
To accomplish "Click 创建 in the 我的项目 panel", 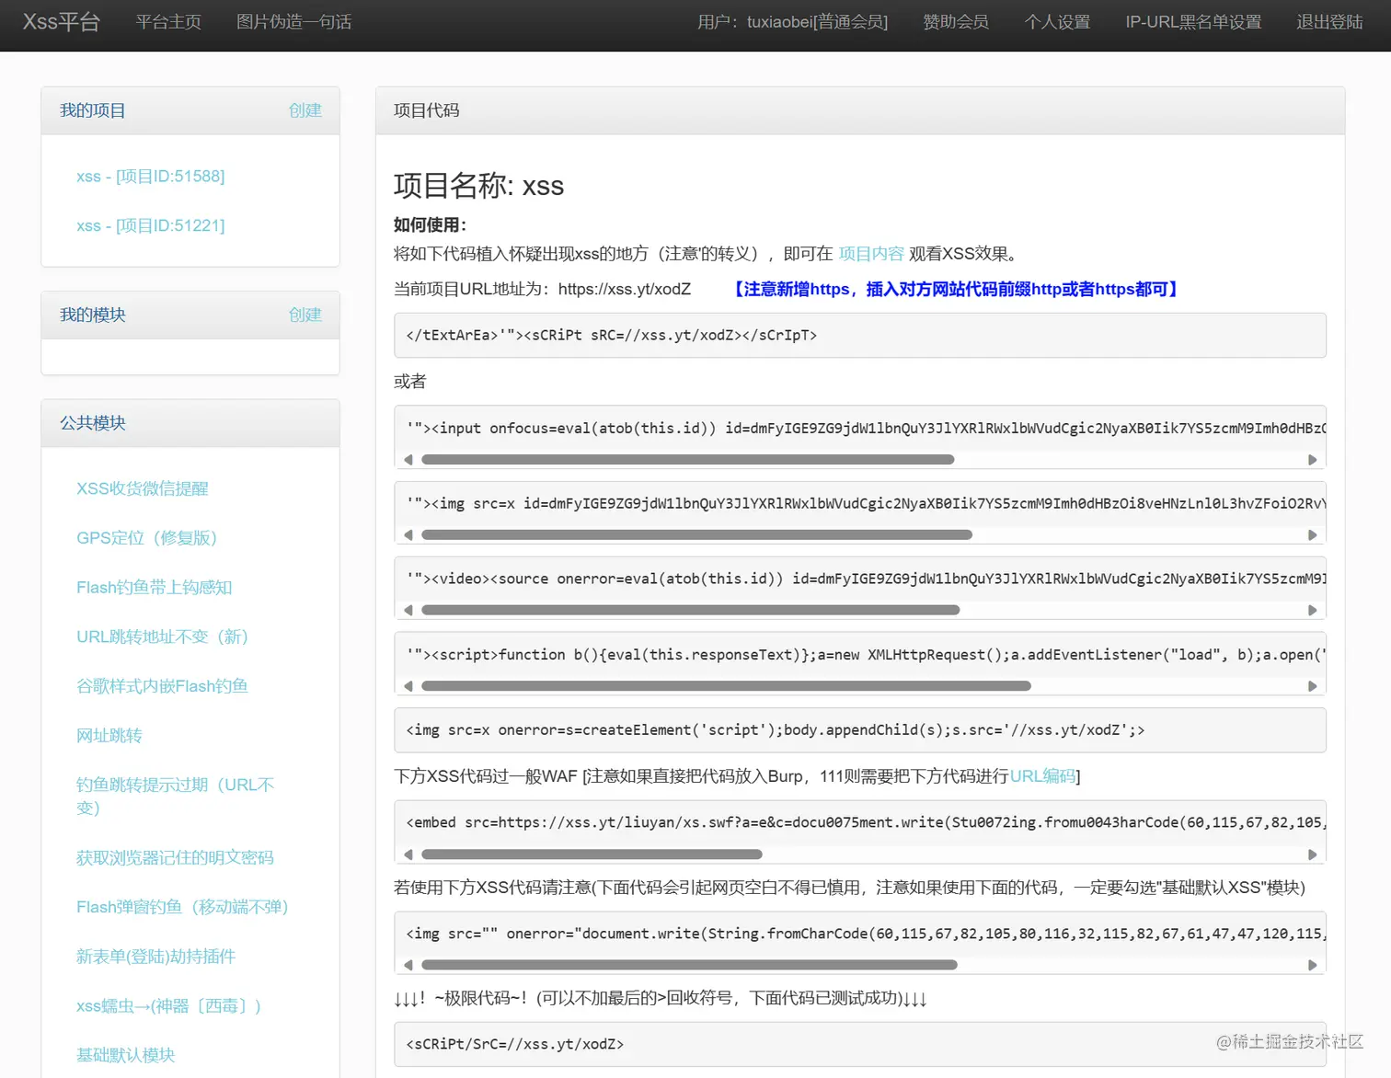I will [305, 110].
